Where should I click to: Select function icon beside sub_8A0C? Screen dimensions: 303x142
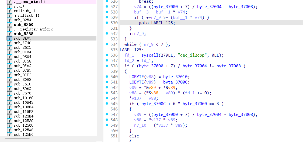pyautogui.click(x=10, y=39)
